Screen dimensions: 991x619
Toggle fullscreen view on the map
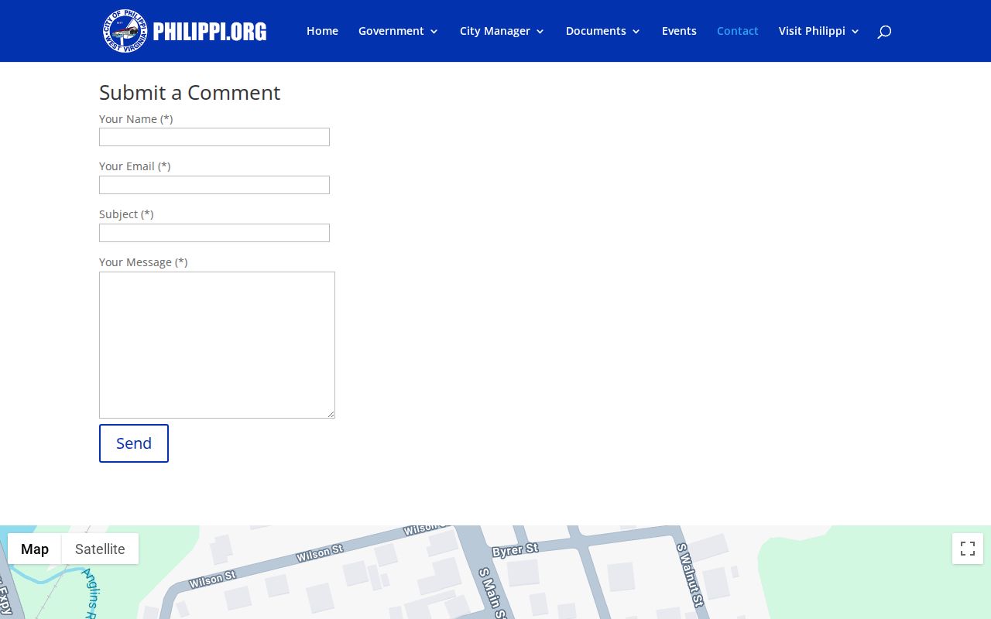coord(968,549)
